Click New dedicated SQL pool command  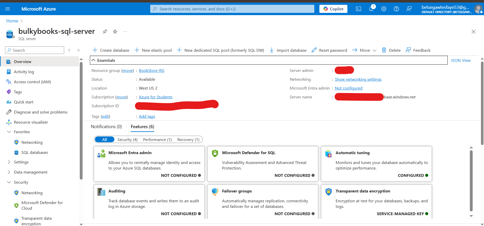(x=220, y=50)
